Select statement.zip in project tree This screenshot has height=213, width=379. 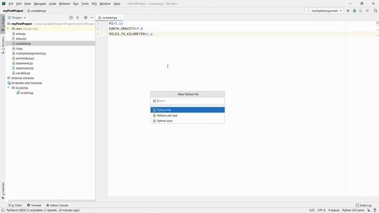25,68
